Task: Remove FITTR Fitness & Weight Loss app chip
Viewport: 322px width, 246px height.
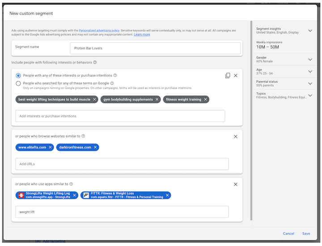Action: point(167,195)
